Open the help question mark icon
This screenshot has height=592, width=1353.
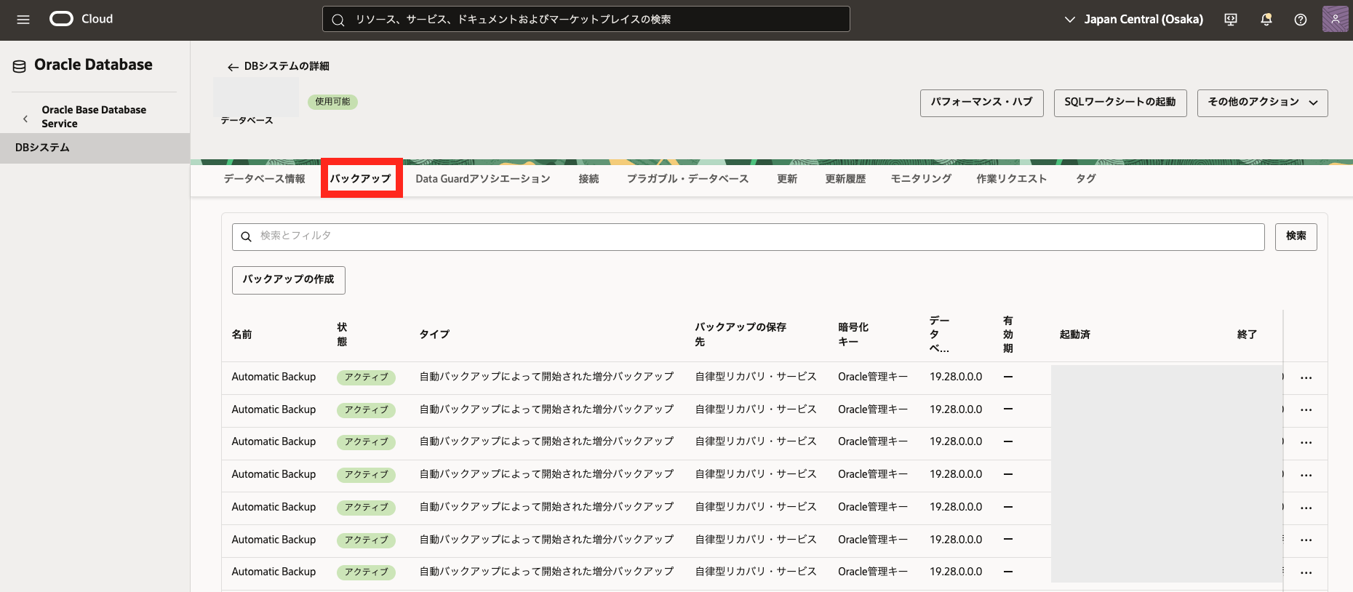(1301, 20)
